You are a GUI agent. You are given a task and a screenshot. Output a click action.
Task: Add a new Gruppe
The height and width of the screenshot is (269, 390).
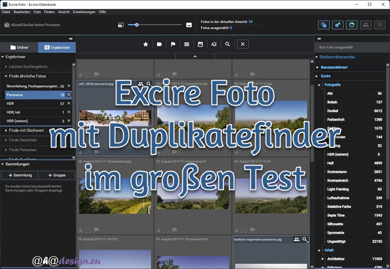coord(57,175)
